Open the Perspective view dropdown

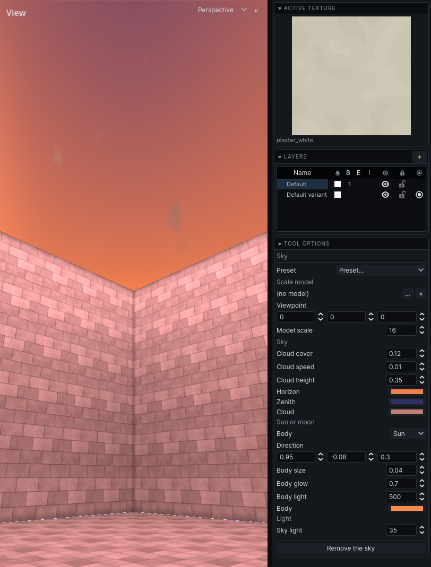click(222, 10)
